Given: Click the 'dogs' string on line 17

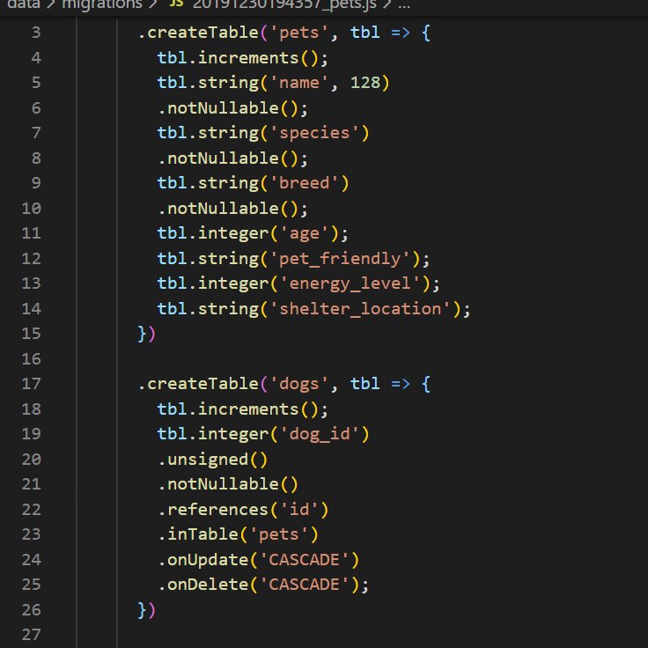Looking at the screenshot, I should [x=299, y=384].
